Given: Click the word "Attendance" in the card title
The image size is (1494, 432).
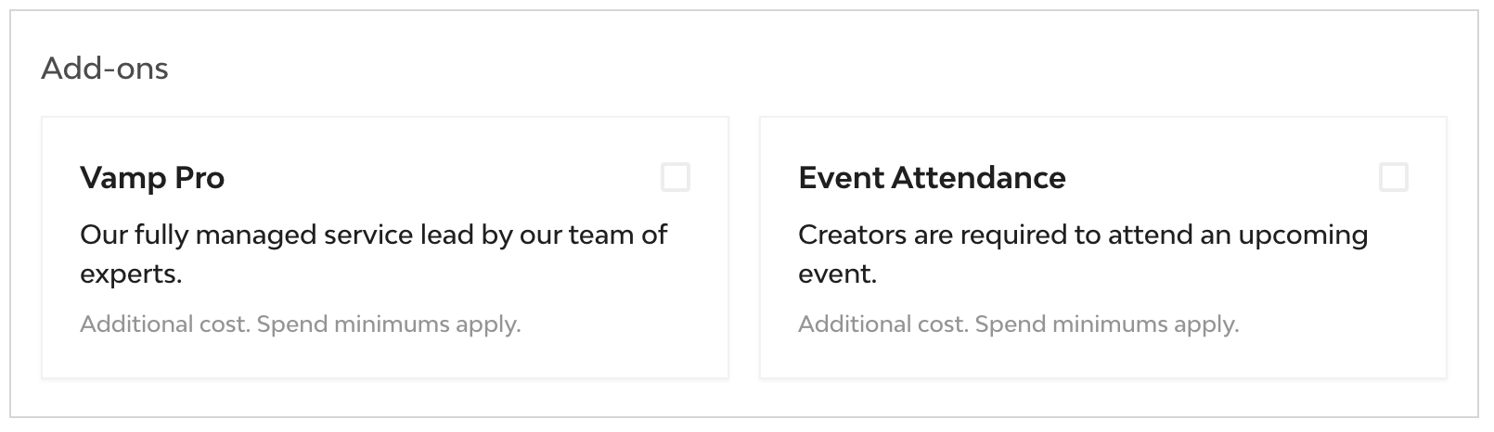Looking at the screenshot, I should tap(978, 178).
